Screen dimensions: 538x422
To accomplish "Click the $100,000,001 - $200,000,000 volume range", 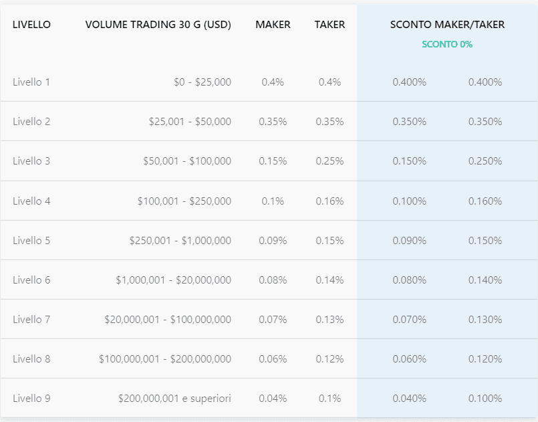I will click(x=165, y=359).
